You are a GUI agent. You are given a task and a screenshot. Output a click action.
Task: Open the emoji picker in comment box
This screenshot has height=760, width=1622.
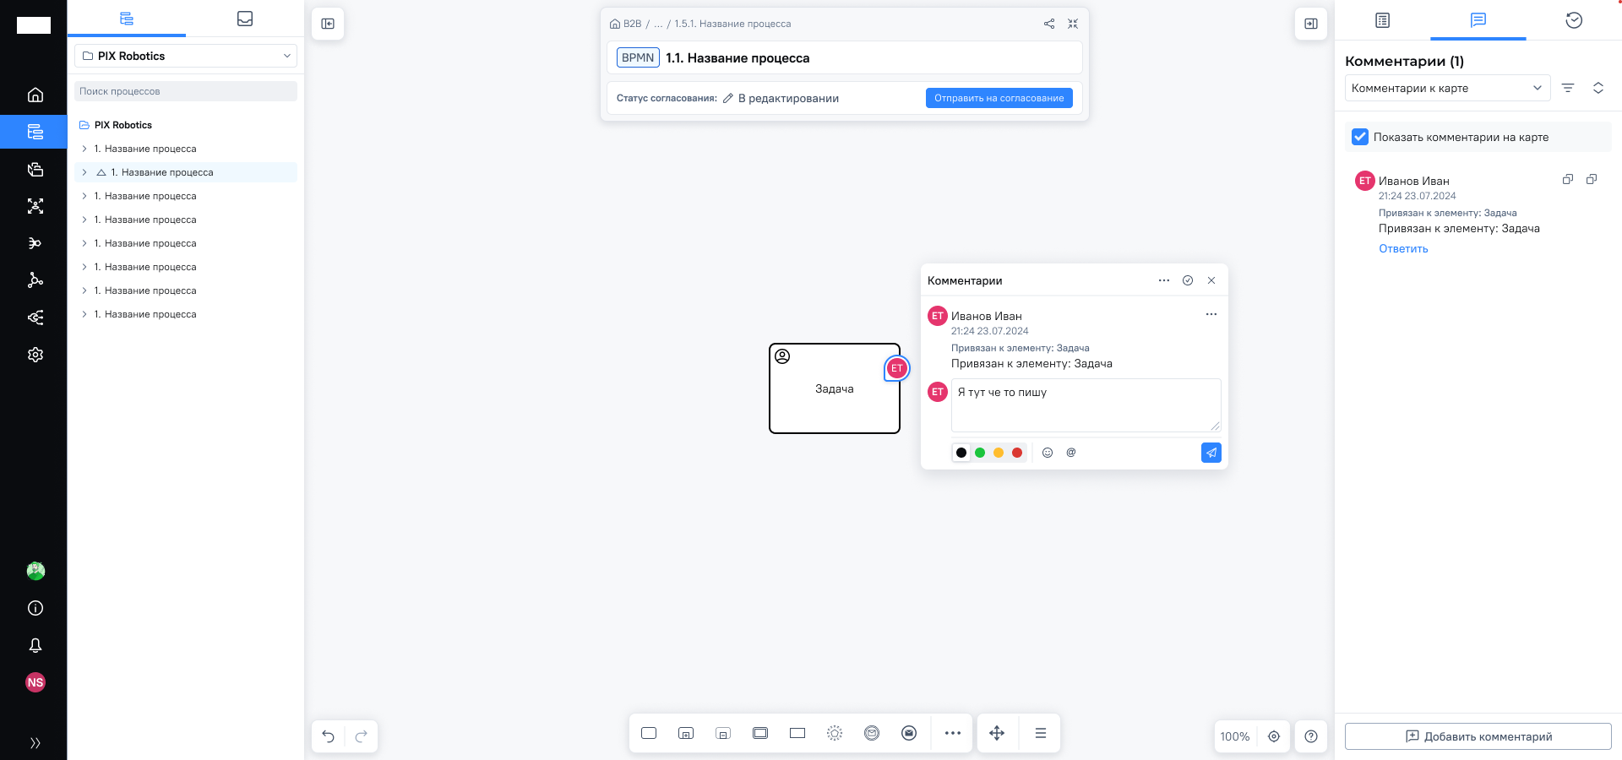[1048, 453]
